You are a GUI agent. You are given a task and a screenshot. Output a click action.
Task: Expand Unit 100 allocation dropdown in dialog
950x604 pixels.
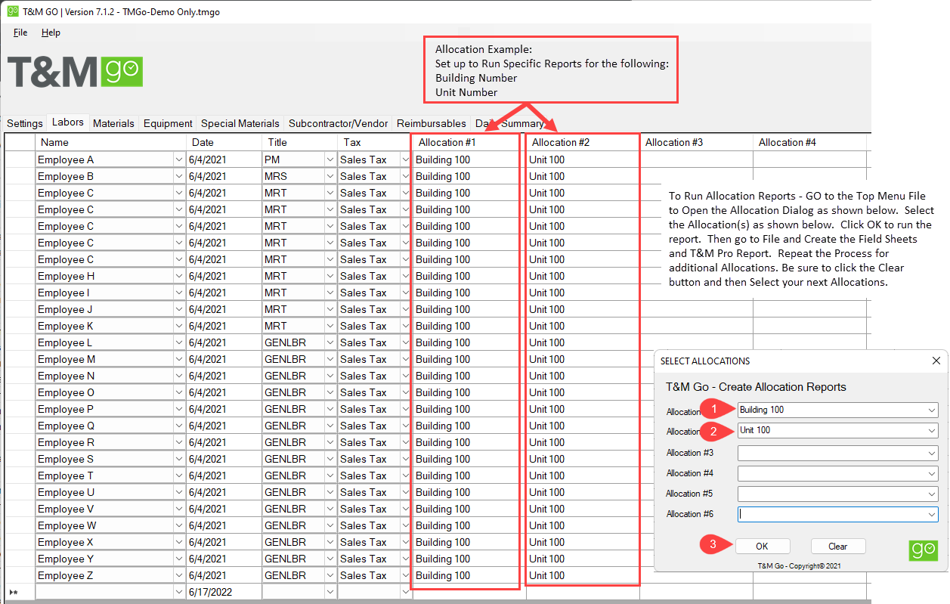(x=931, y=430)
